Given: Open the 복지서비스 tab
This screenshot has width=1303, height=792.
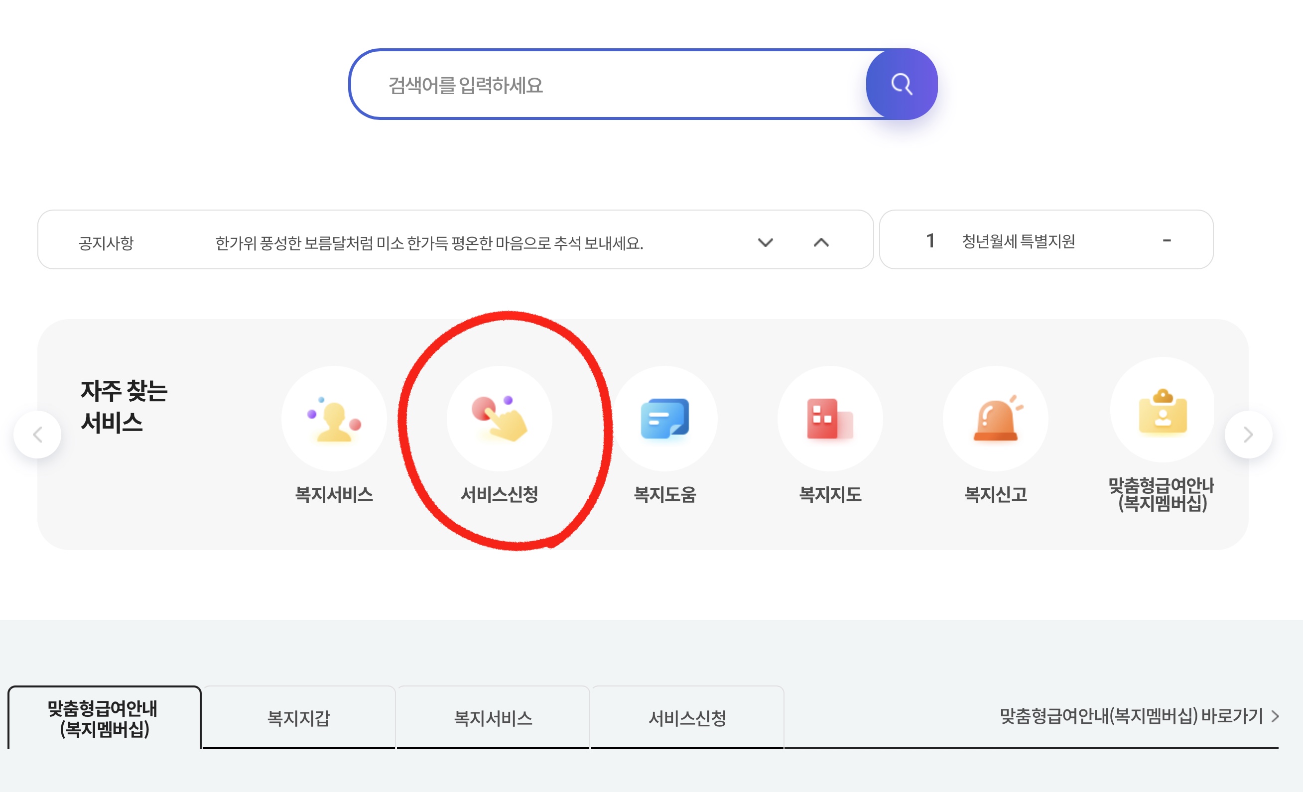Looking at the screenshot, I should pyautogui.click(x=493, y=717).
